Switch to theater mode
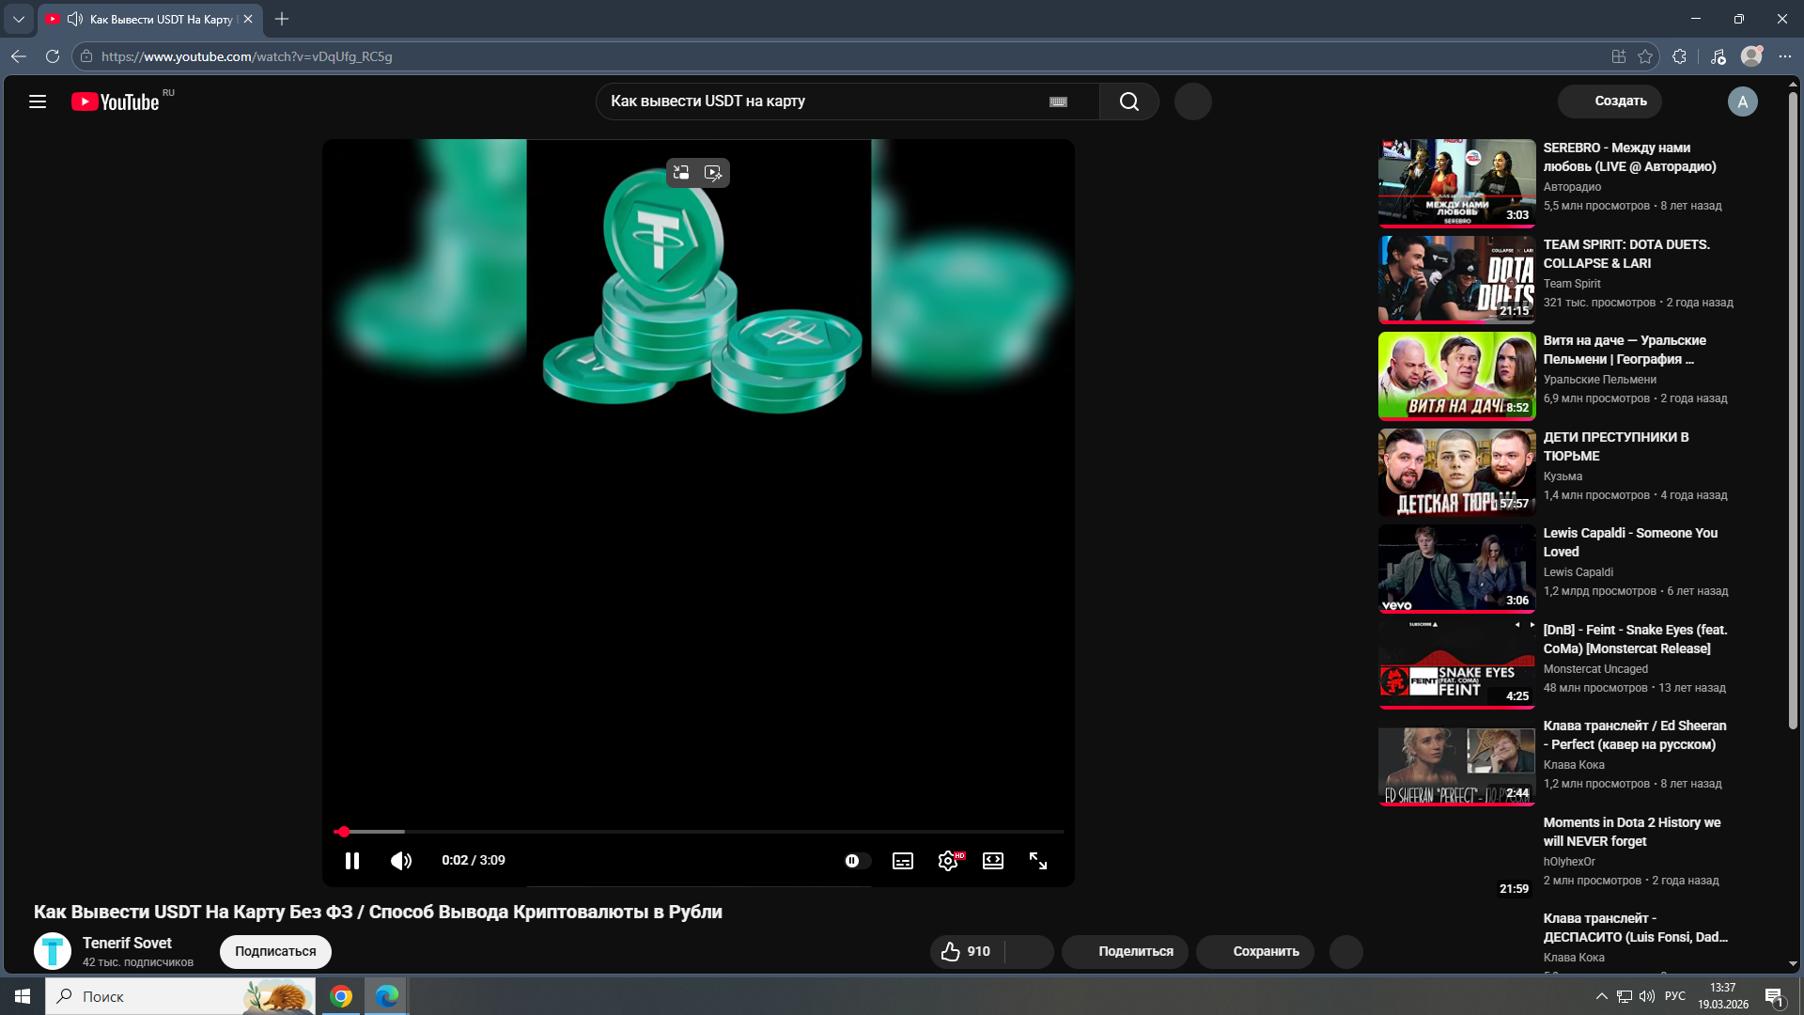 (x=993, y=861)
